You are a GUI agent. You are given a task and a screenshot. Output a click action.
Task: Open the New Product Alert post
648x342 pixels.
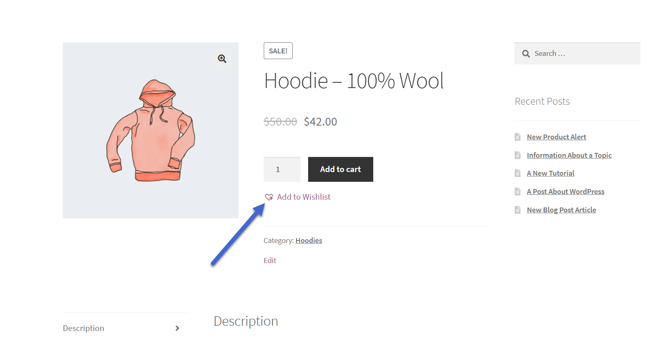(x=556, y=137)
